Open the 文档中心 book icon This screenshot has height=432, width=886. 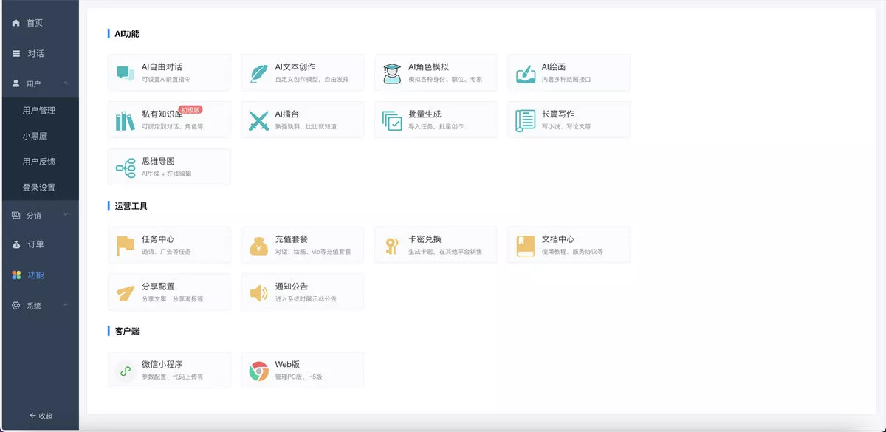(x=525, y=246)
